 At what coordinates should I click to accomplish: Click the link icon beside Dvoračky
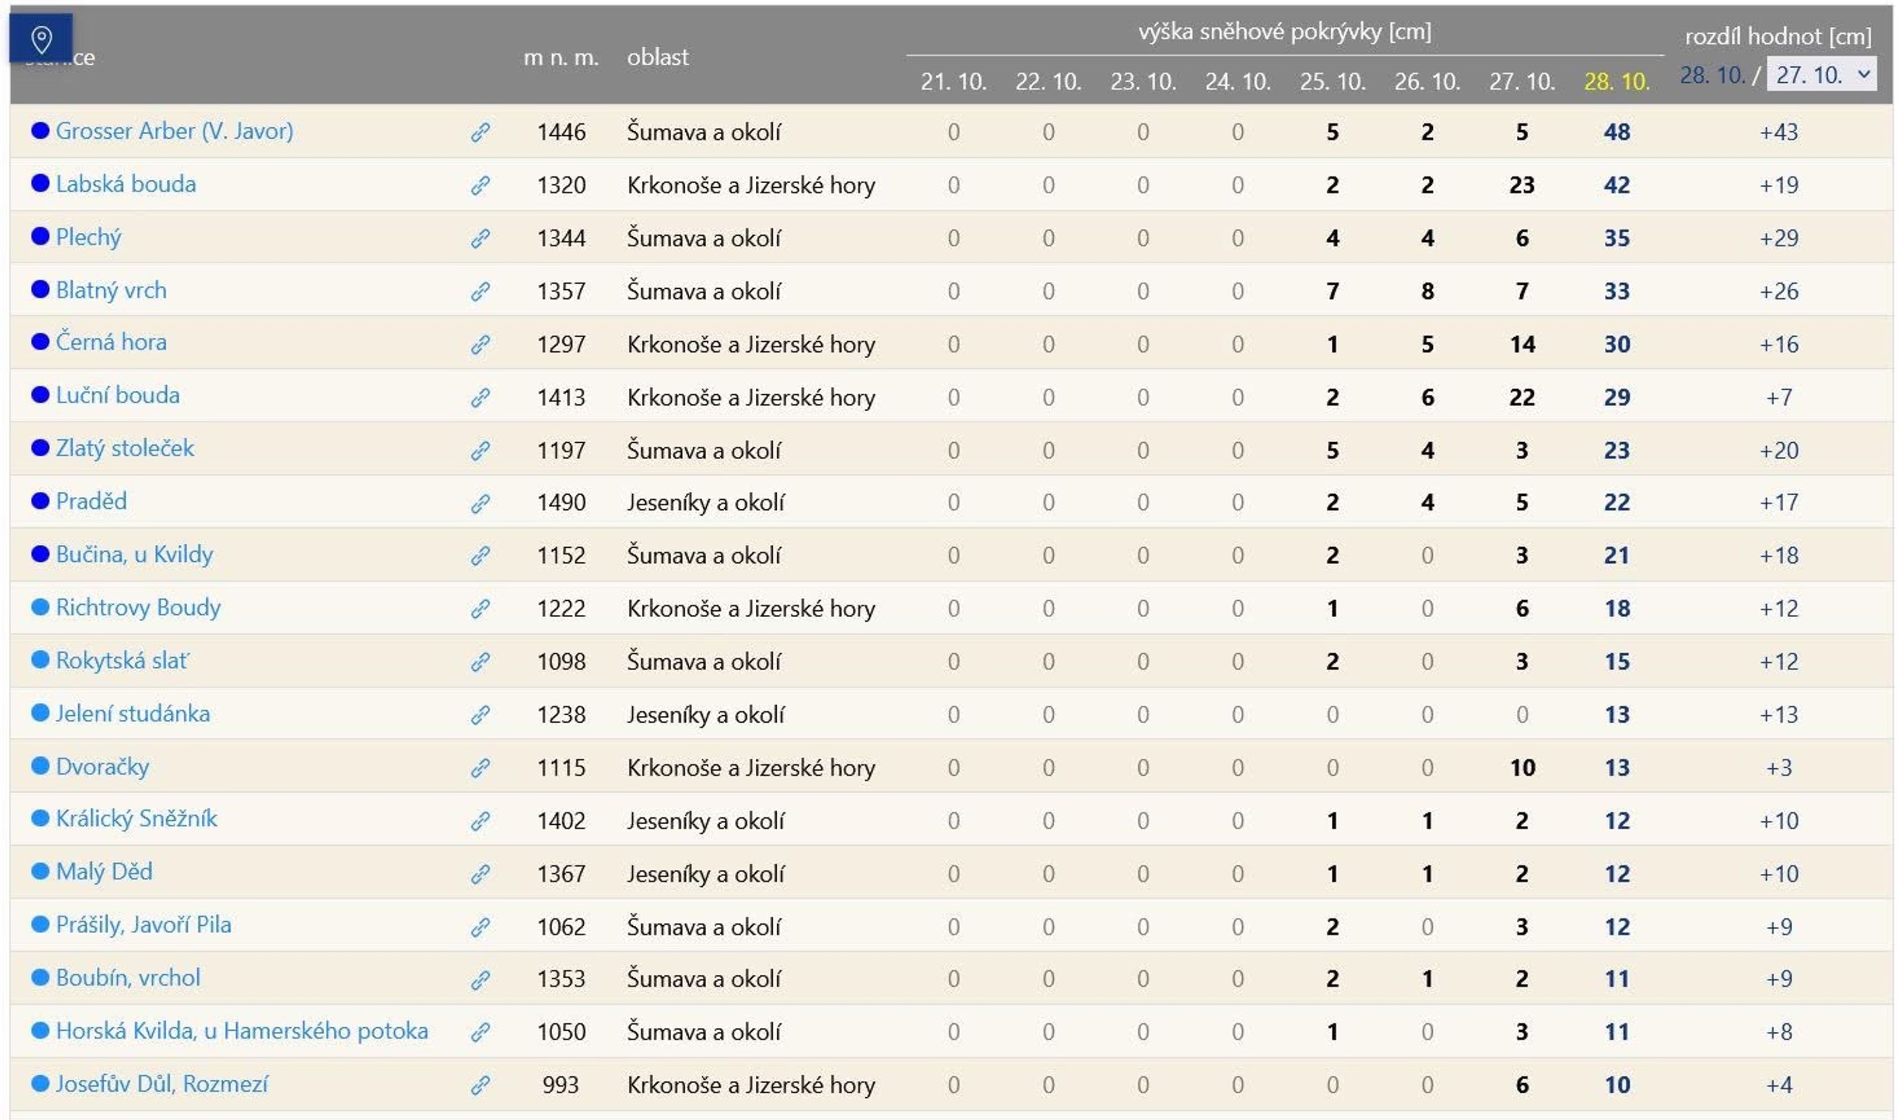[481, 768]
